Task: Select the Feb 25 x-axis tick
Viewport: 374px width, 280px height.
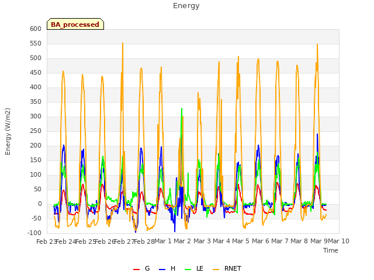Action: [x=85, y=242]
